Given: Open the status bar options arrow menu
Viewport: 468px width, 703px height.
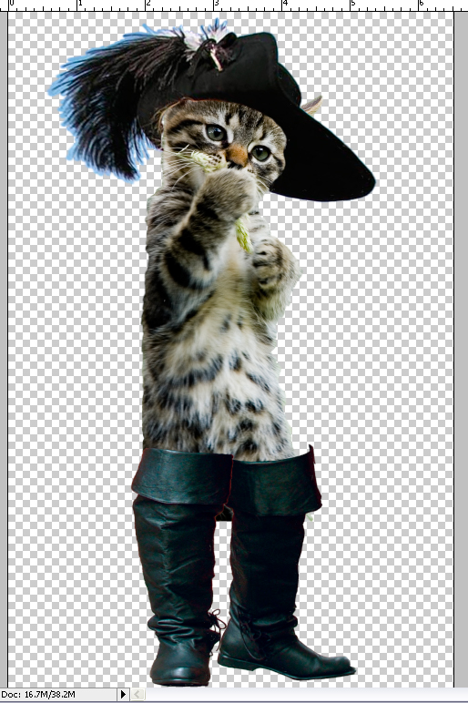Looking at the screenshot, I should [123, 695].
